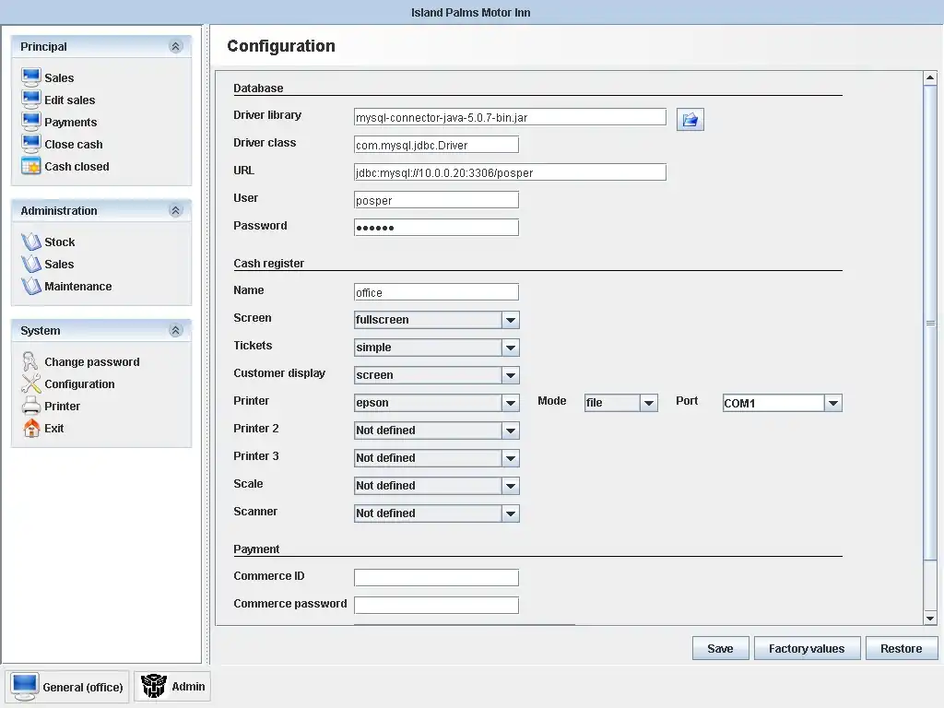944x708 pixels.
Task: Click the Change password keys icon
Action: (30, 361)
